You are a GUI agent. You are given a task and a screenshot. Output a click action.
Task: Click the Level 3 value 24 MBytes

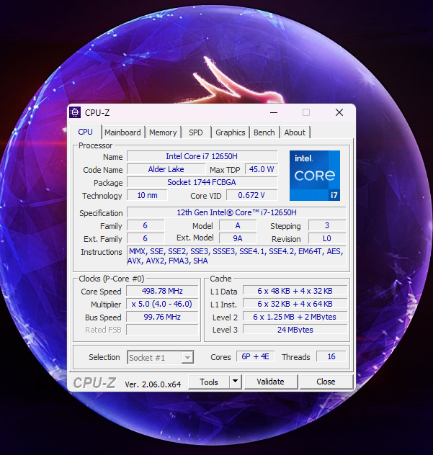coord(295,330)
